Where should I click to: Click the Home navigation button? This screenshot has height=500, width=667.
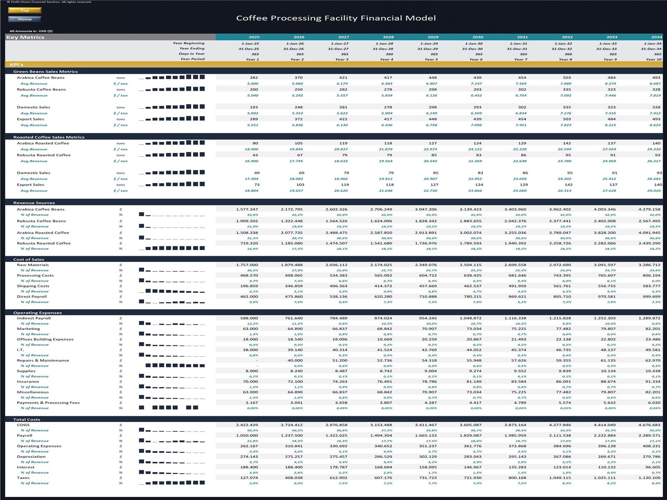tap(24, 19)
